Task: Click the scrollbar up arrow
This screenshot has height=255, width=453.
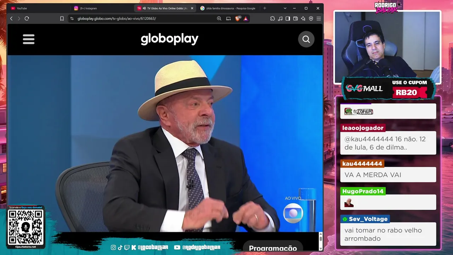Action: (x=321, y=234)
